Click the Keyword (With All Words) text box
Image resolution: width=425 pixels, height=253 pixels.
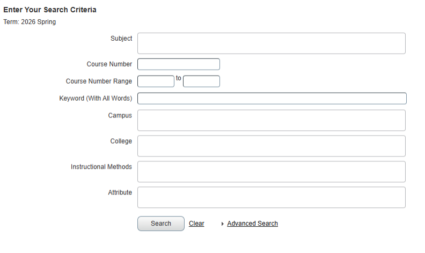coord(272,99)
